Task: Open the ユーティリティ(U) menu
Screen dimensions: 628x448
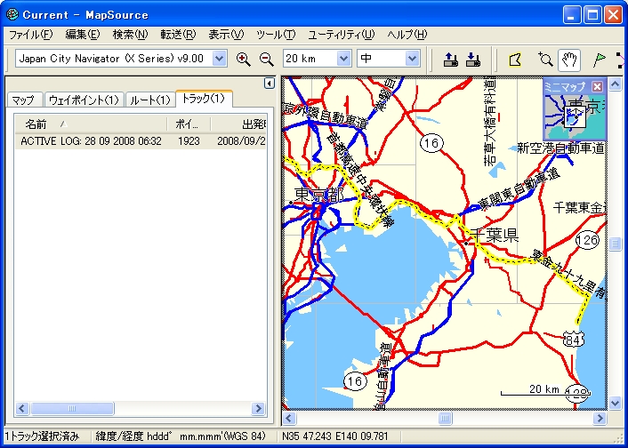Action: pyautogui.click(x=342, y=35)
